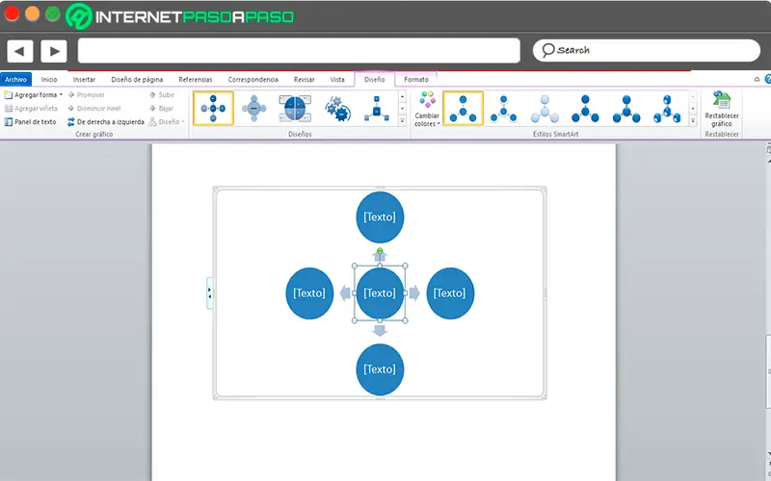Select the first highlighted SmartArt style
Screen dimensions: 771x481
pos(463,109)
